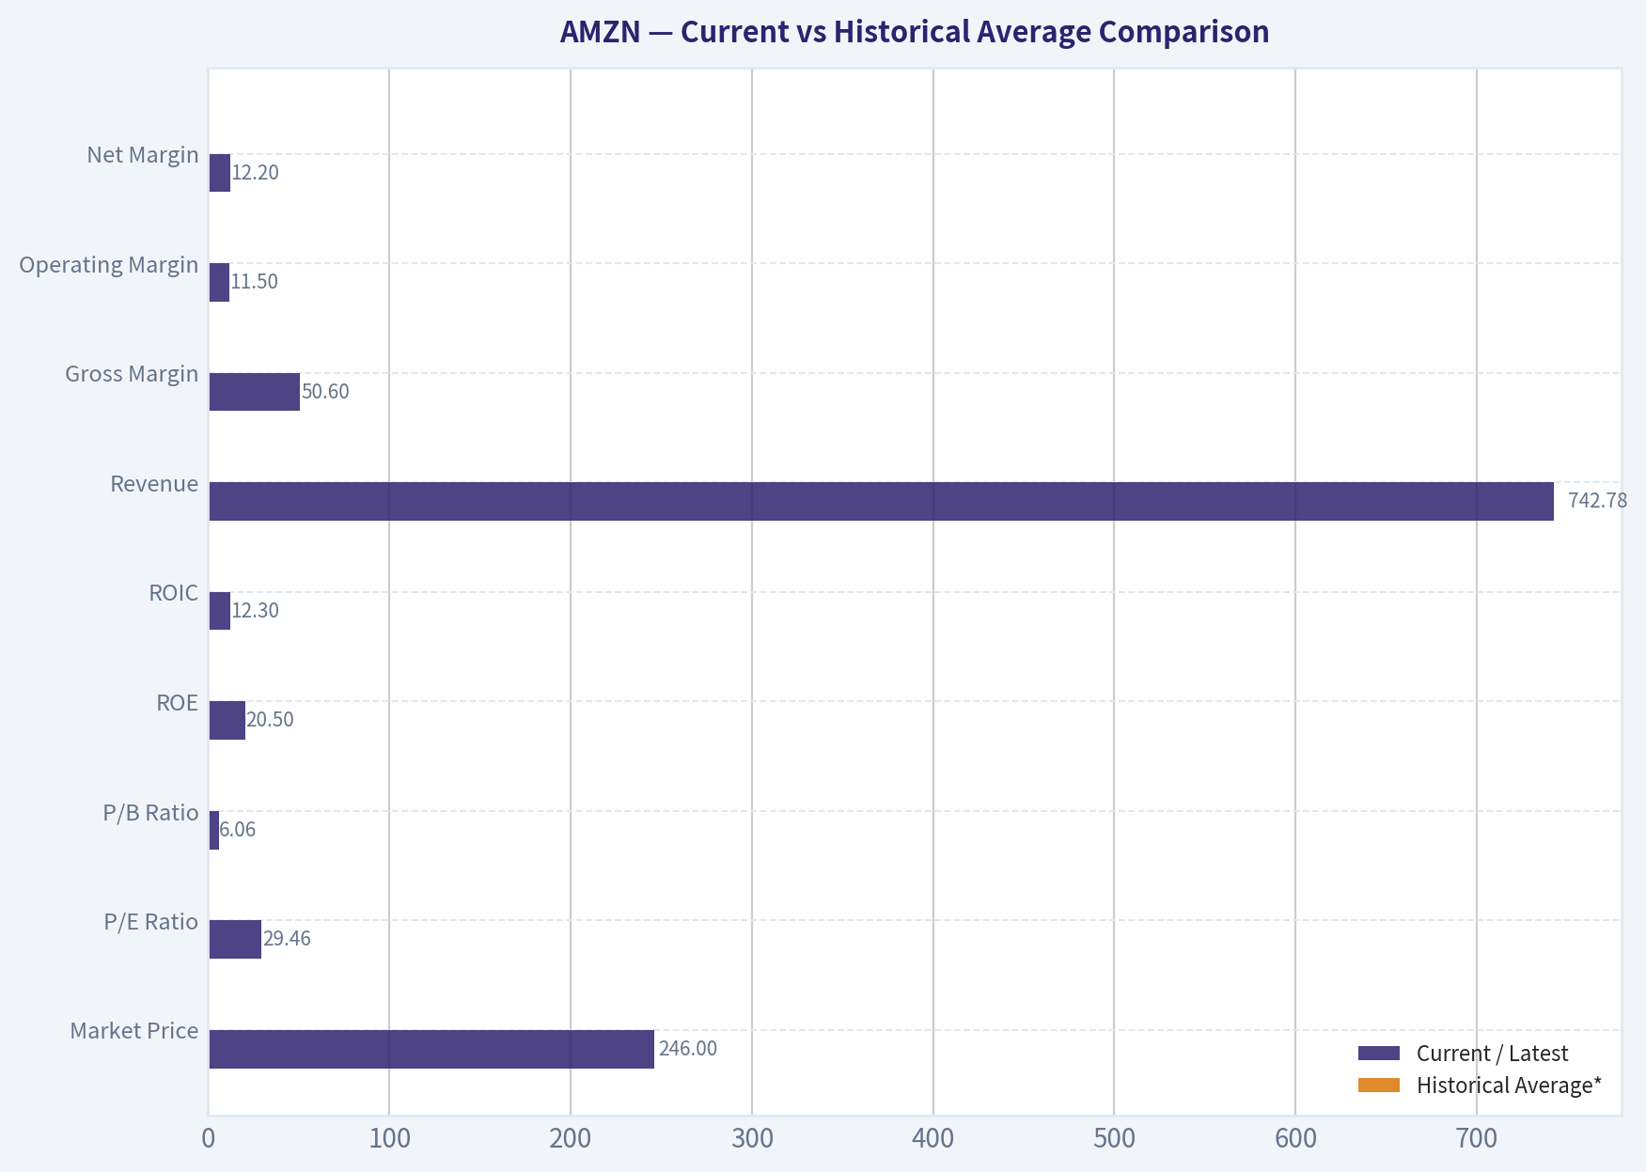Click the value label '12.30'
The image size is (1646, 1172).
(256, 611)
